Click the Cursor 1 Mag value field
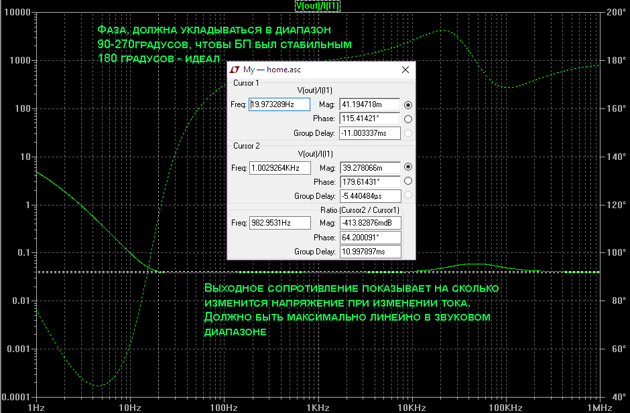The width and height of the screenshot is (630, 413). pyautogui.click(x=369, y=104)
